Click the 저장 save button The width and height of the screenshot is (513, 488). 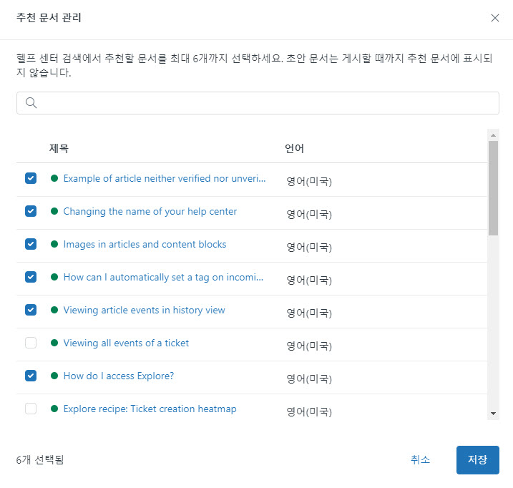point(478,460)
